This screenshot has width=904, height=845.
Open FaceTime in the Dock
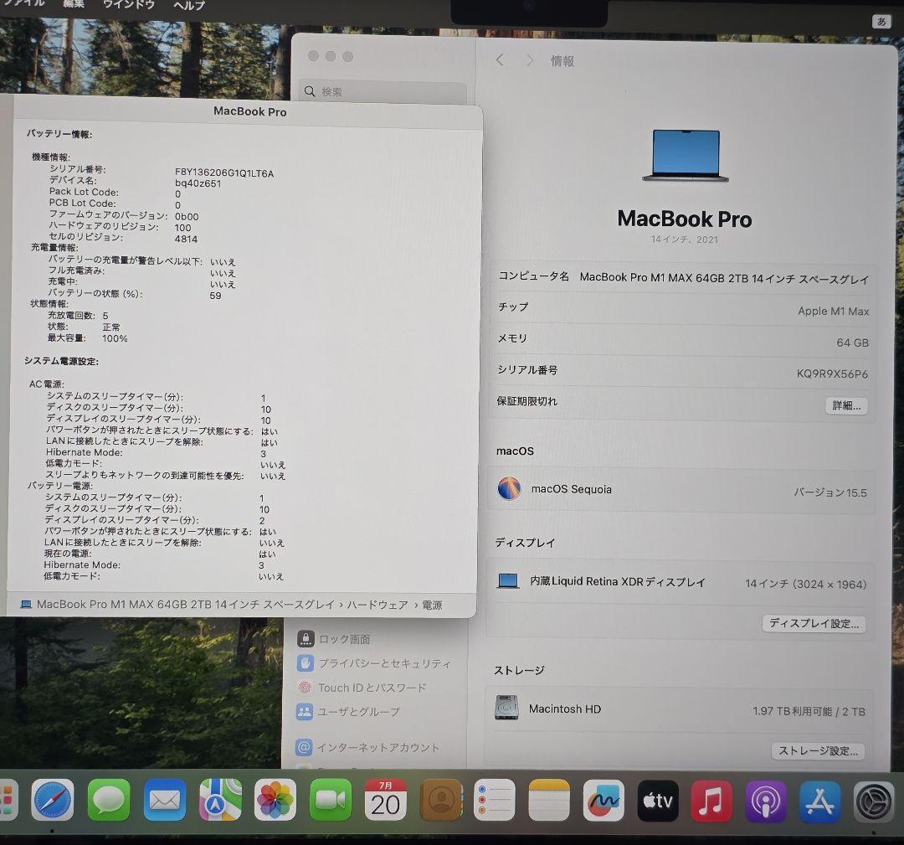click(x=331, y=800)
